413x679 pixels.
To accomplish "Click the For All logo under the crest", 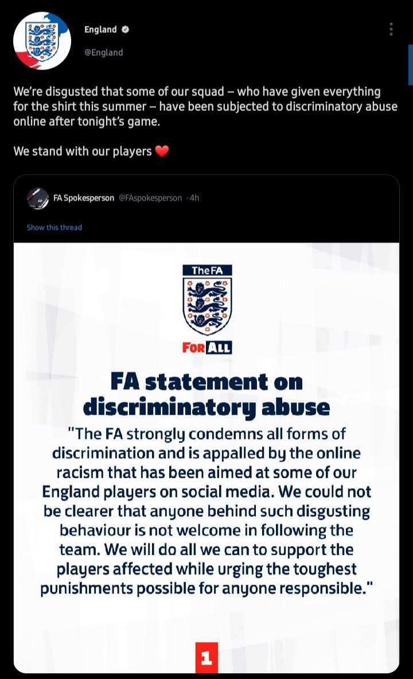I will 207,348.
